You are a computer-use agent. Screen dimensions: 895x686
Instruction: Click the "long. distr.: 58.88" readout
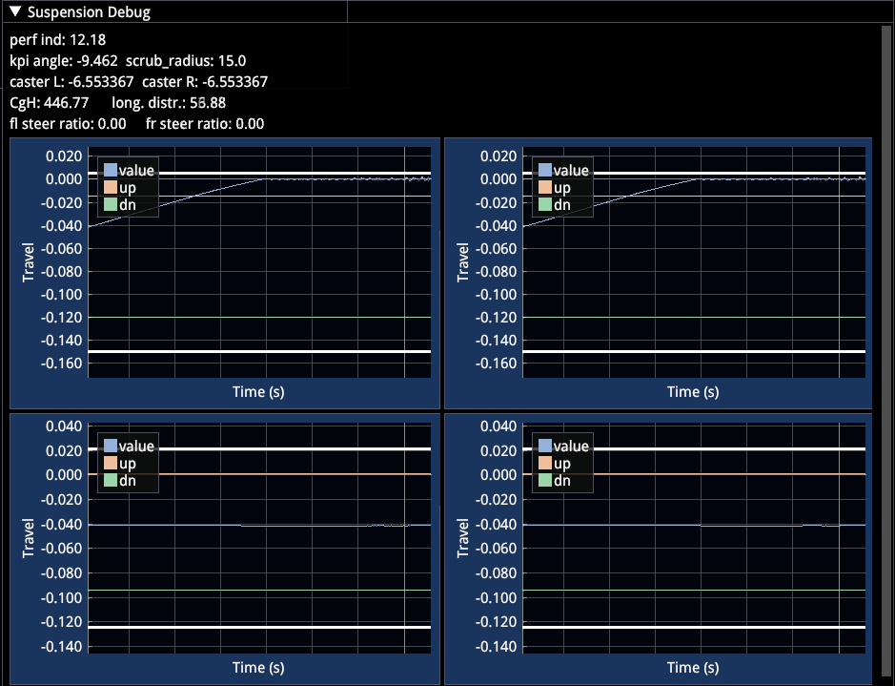tap(169, 103)
